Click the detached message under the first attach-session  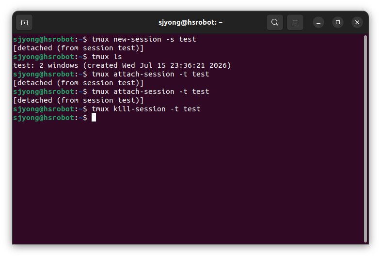point(79,83)
